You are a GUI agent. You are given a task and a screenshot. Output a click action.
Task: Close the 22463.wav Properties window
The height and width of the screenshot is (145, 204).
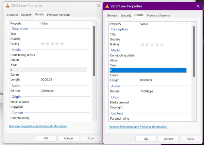pyautogui.click(x=98, y=5)
